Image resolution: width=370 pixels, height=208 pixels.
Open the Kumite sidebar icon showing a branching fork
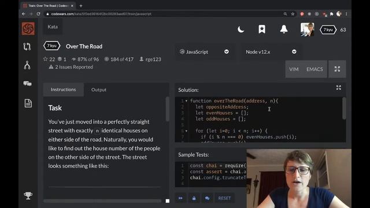tap(27, 65)
